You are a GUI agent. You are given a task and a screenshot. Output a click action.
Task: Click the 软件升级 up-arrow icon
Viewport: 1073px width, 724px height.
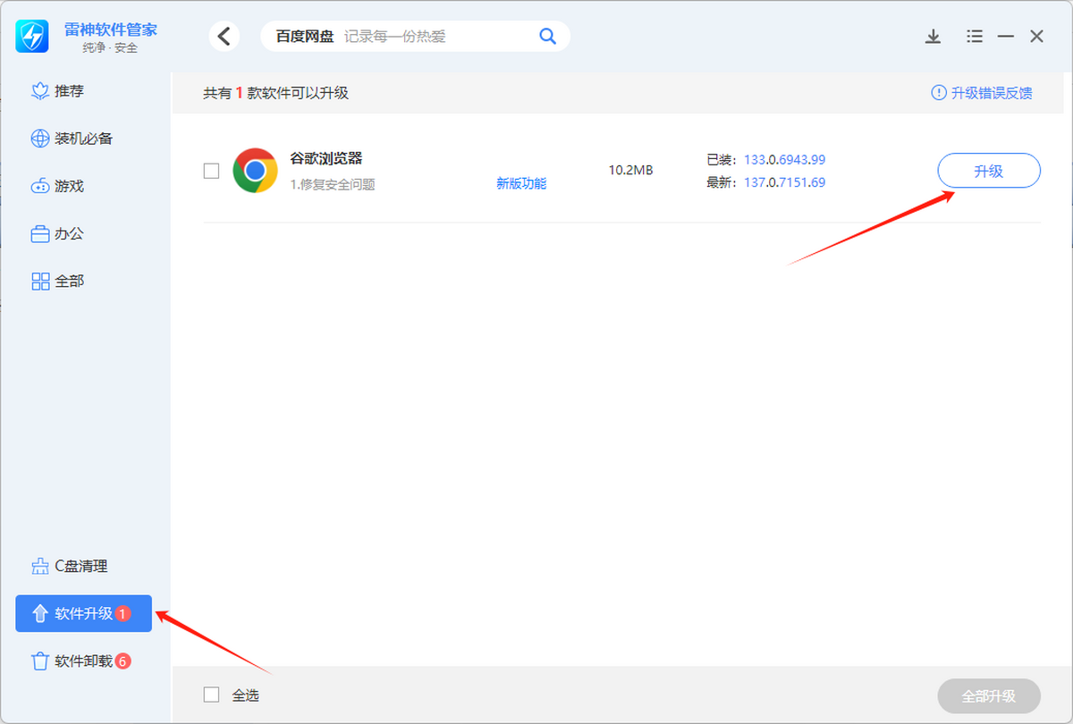(x=40, y=613)
